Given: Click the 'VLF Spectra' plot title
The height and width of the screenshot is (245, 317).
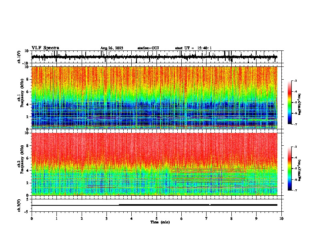Looking at the screenshot, I should (45, 48).
